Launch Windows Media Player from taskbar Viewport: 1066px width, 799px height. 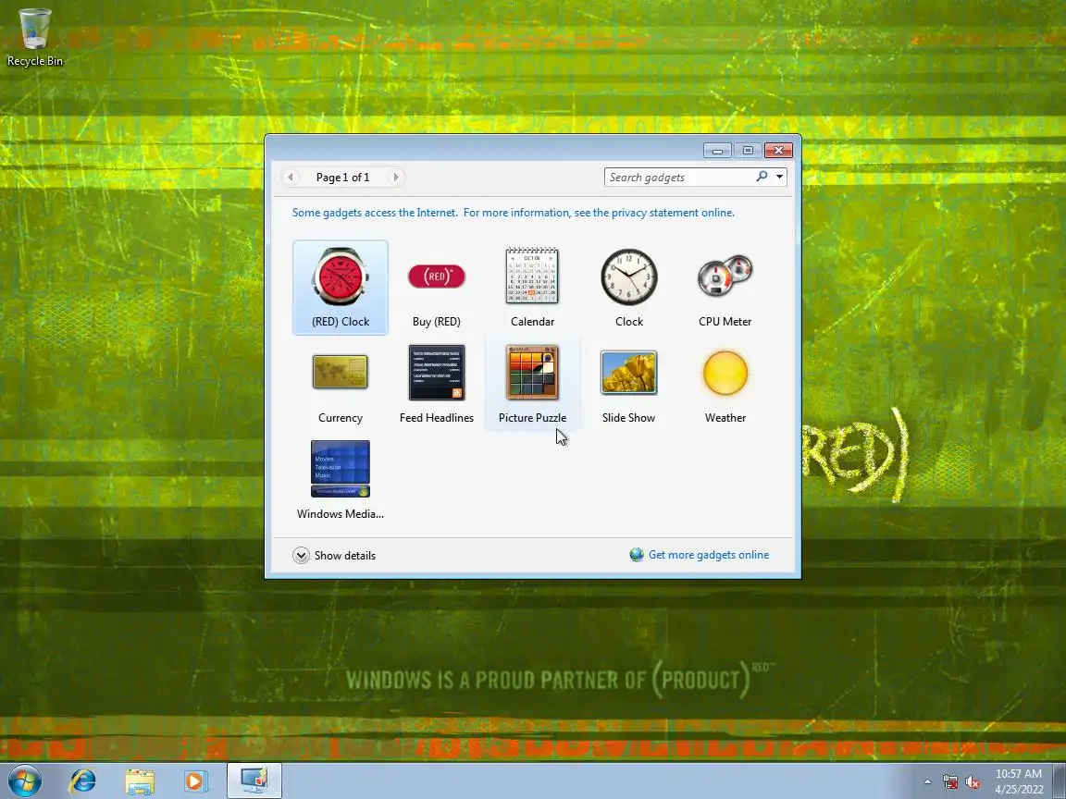click(195, 781)
